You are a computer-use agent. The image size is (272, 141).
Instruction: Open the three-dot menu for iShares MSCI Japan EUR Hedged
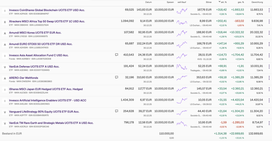[269, 89]
